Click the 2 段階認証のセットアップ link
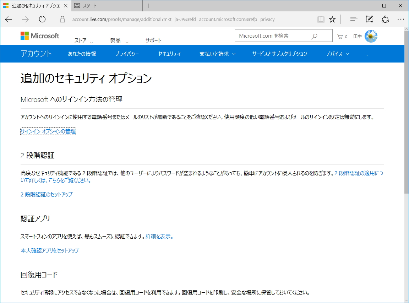Screen dimensions: 409x303 [x=46, y=194]
